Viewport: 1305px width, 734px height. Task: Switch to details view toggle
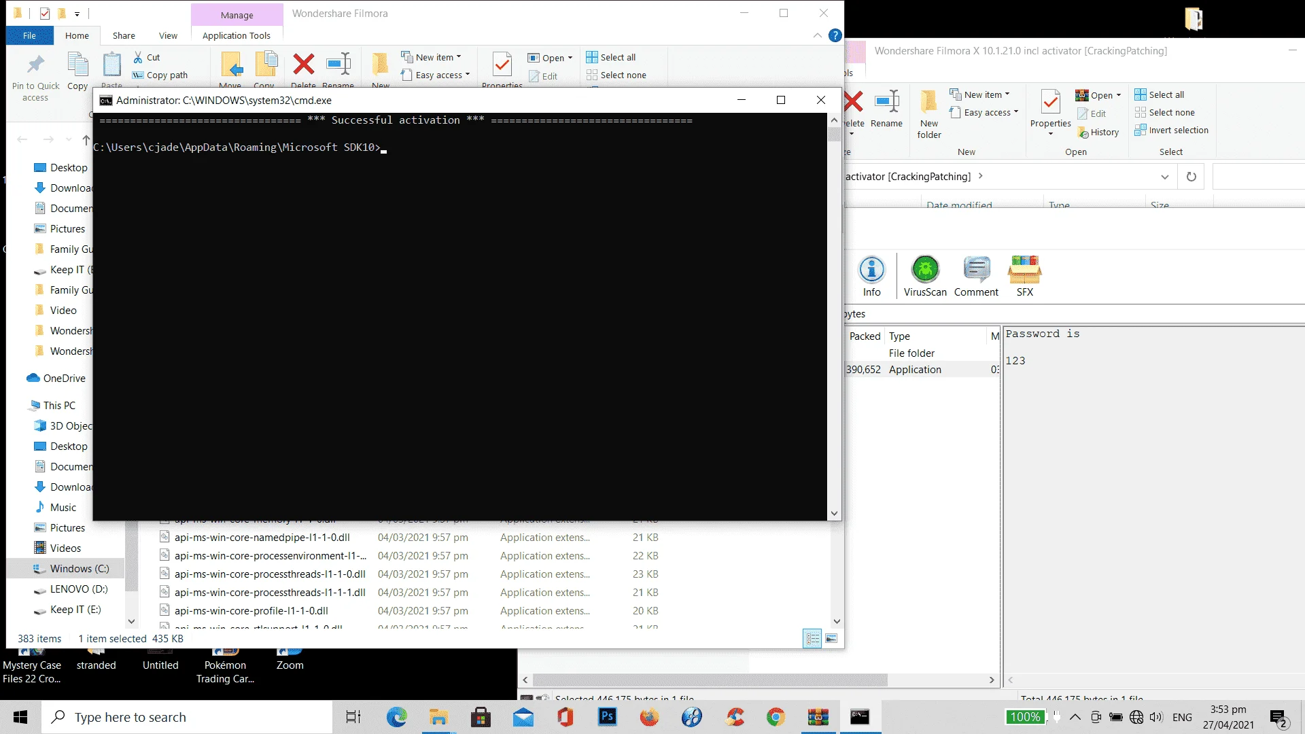812,638
